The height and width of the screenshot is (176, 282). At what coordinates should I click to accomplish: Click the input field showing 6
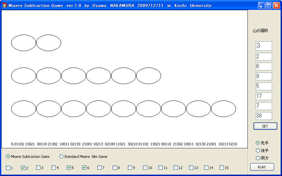264,67
